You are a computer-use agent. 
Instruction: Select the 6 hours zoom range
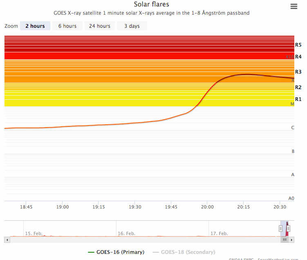[x=67, y=26]
